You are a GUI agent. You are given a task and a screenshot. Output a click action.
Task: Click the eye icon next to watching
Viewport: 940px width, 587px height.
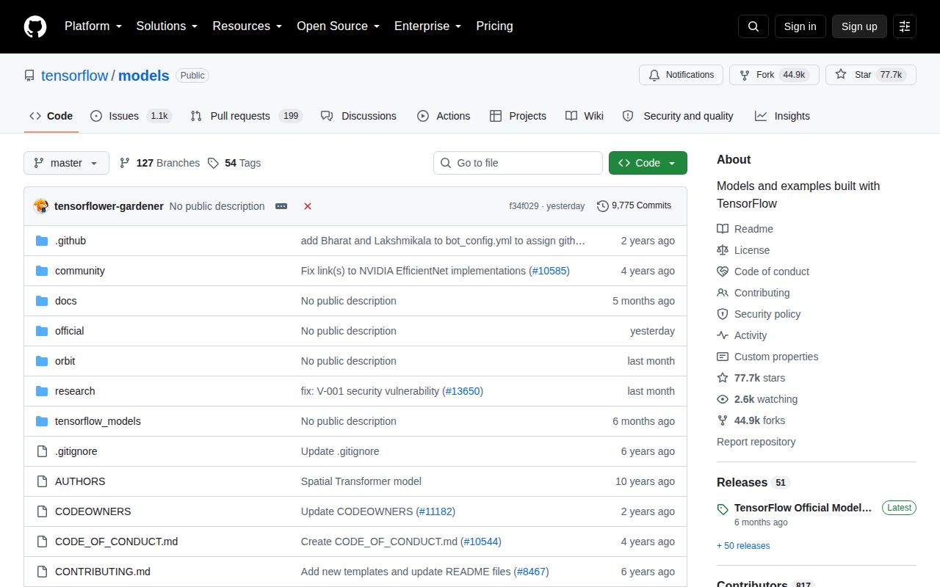coord(723,399)
